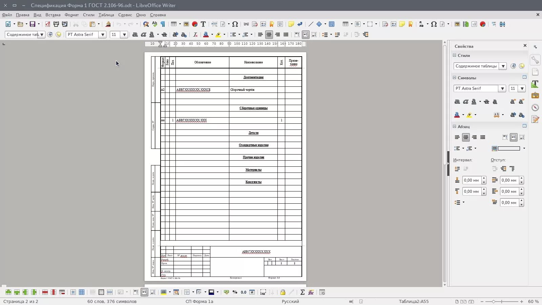Screen dimensions: 542x305
Task: Click the language Русский in status bar
Action: [x=290, y=301]
